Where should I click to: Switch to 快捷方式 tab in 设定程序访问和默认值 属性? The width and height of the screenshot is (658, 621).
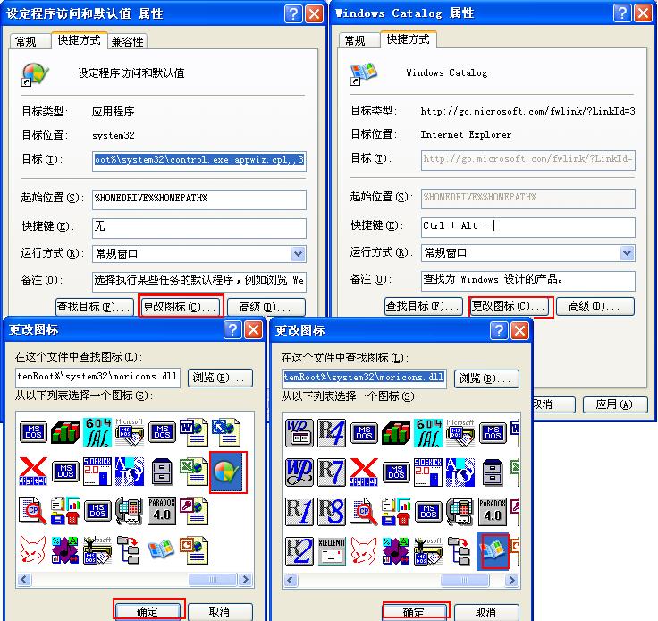(80, 40)
